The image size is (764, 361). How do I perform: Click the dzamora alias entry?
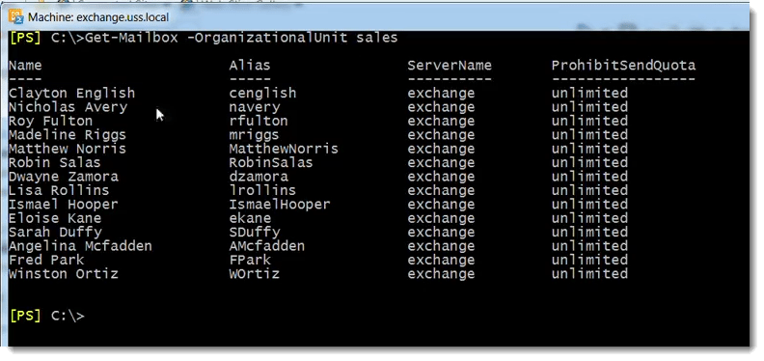259,177
